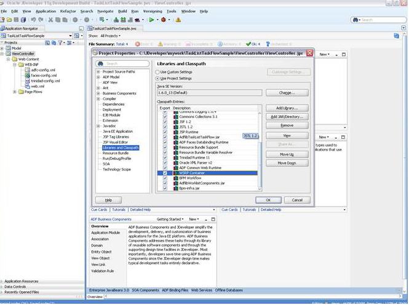Open the TaskListTaskFlowSample application dropdown
409x305 pixels.
point(71,36)
